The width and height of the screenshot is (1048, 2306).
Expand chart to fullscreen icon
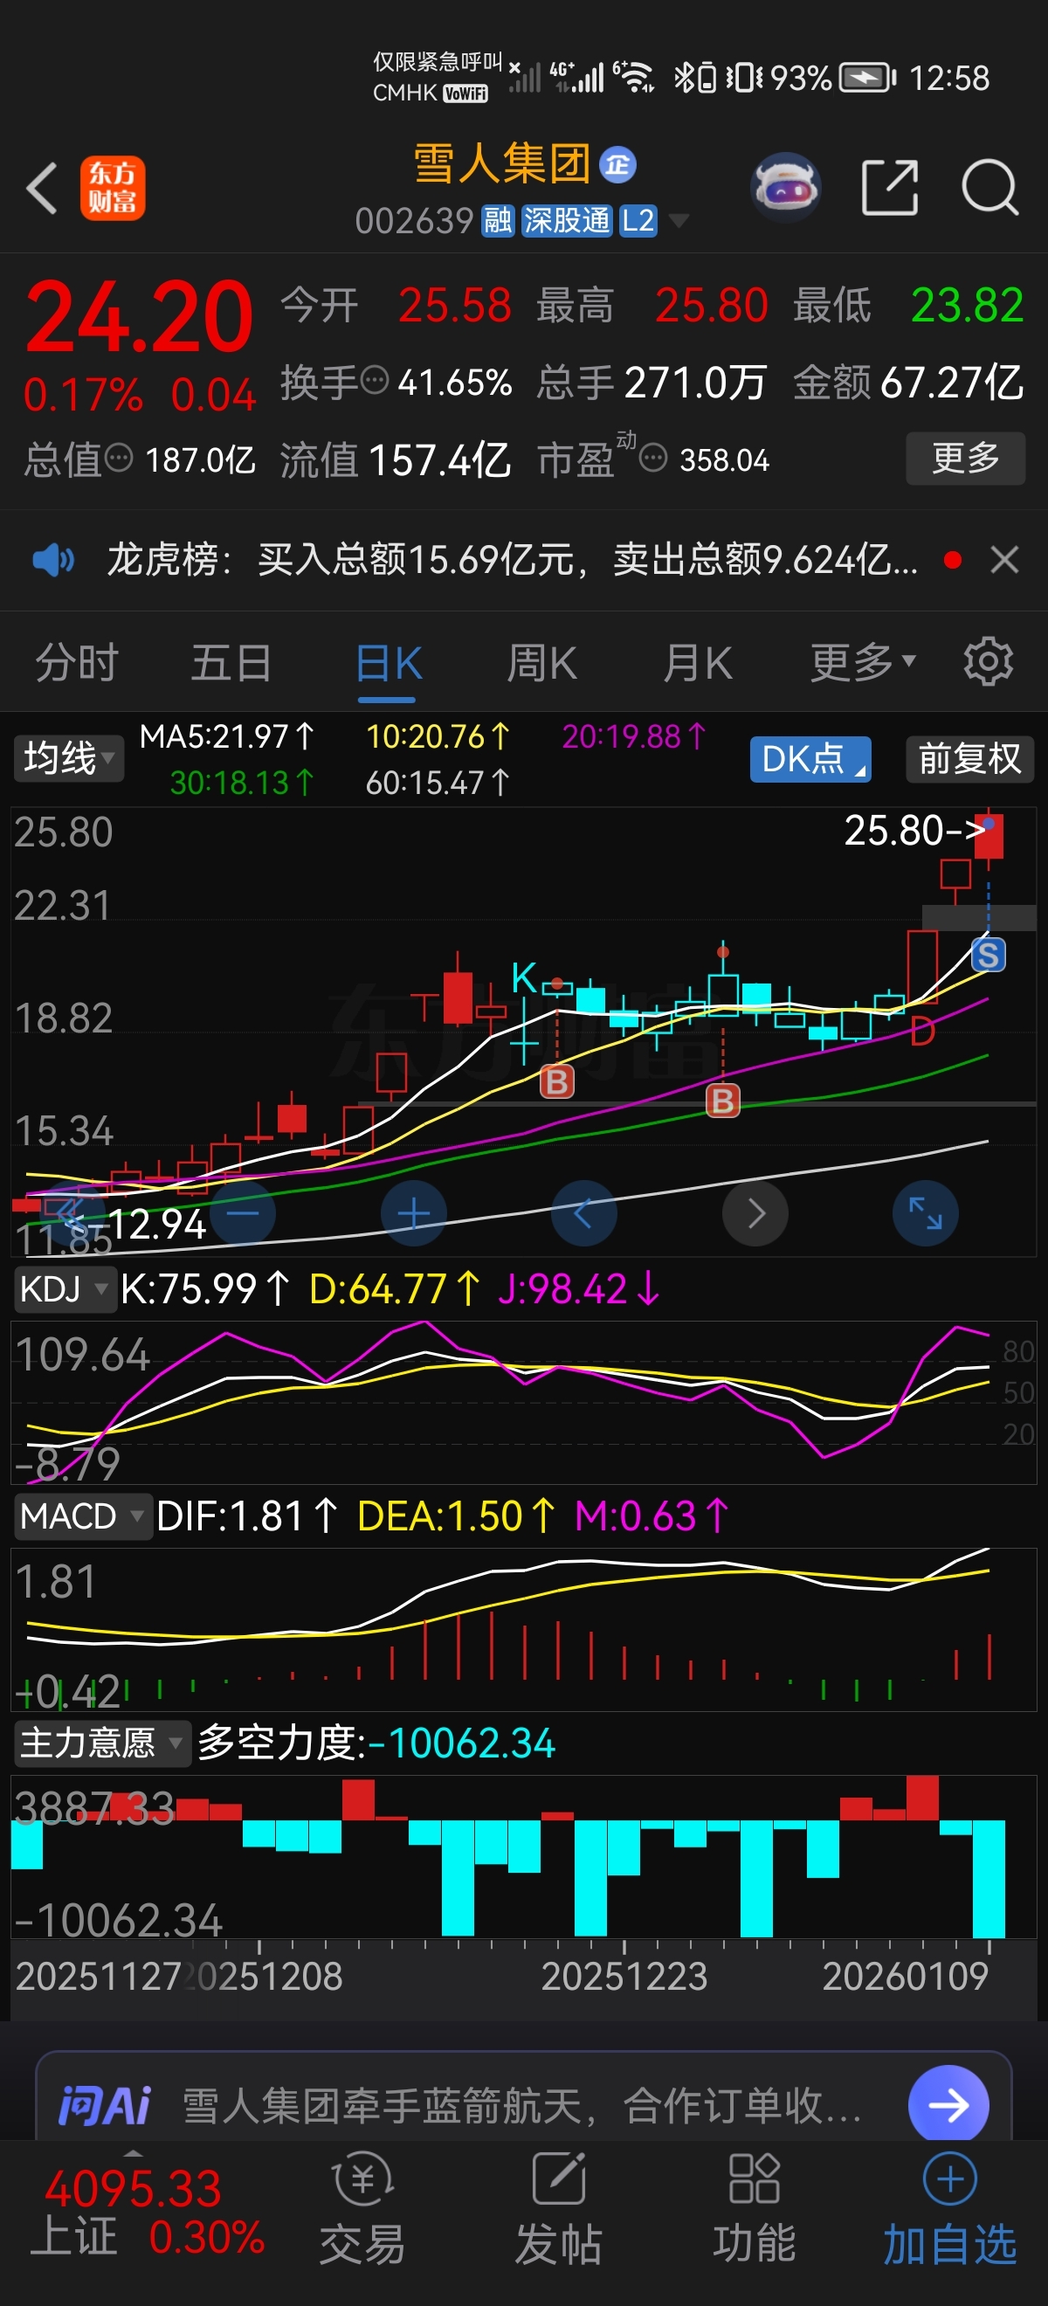tap(926, 1213)
